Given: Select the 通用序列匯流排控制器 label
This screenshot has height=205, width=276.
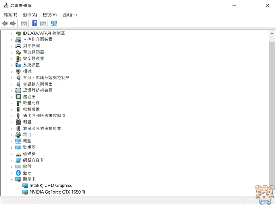Looking at the screenshot, I should [x=44, y=116].
